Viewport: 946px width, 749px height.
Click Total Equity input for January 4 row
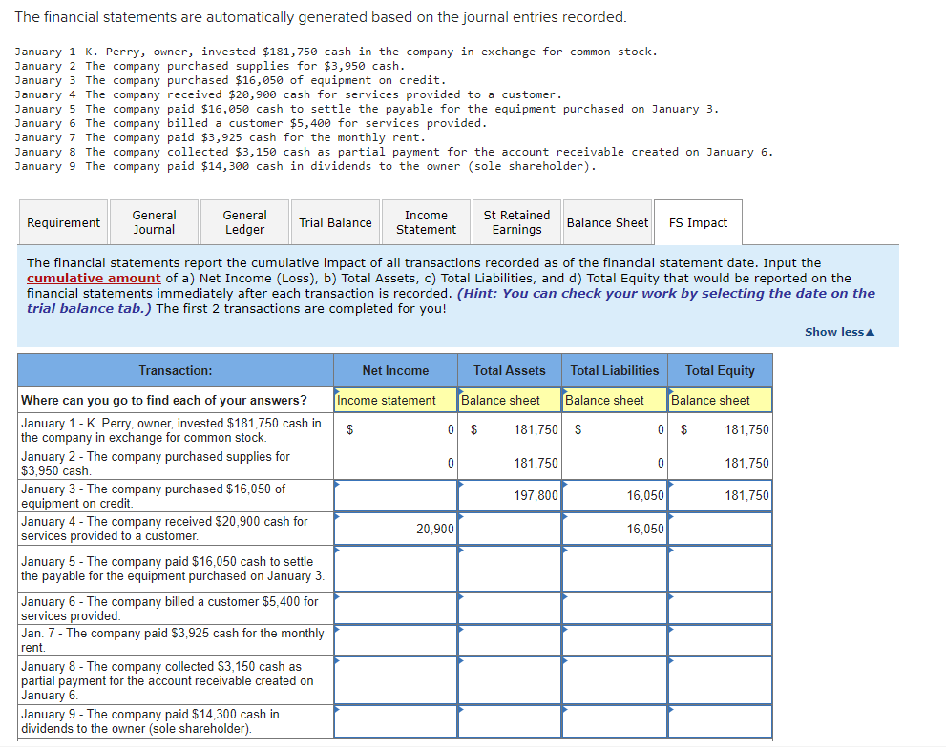click(720, 529)
